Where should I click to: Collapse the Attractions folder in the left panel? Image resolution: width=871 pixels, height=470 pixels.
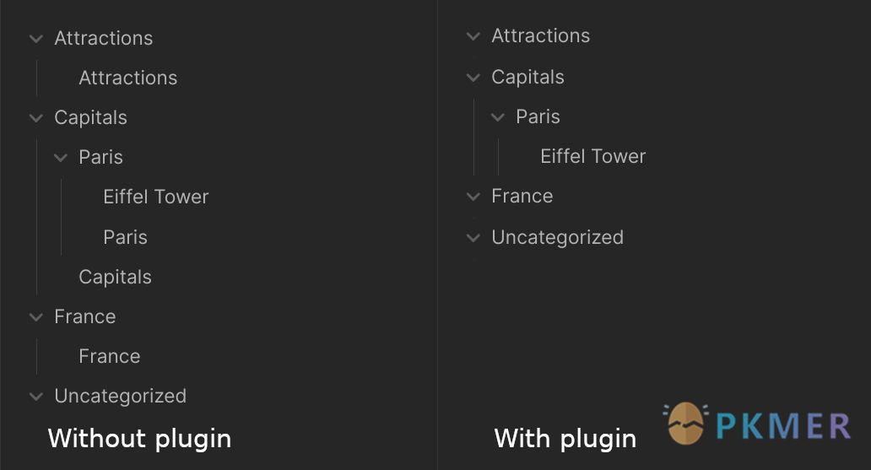(36, 39)
